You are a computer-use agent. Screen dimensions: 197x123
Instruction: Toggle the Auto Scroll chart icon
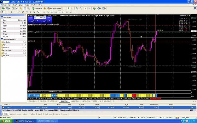click(85, 8)
